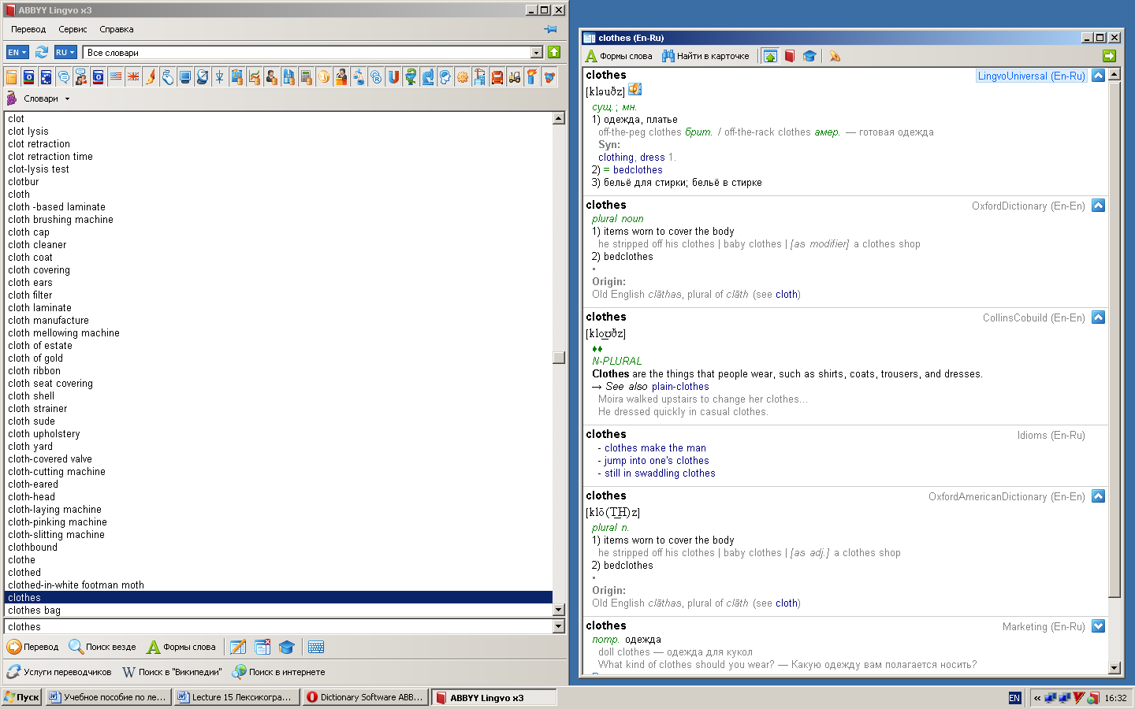Toggle the Marketing entry arrow button
1135x709 pixels.
[1098, 626]
